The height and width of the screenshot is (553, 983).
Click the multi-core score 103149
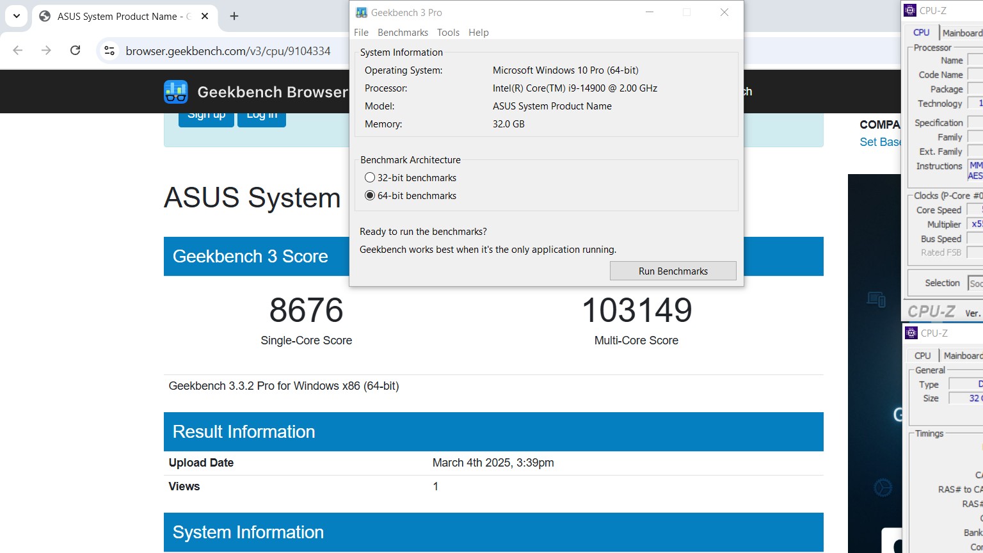click(637, 310)
